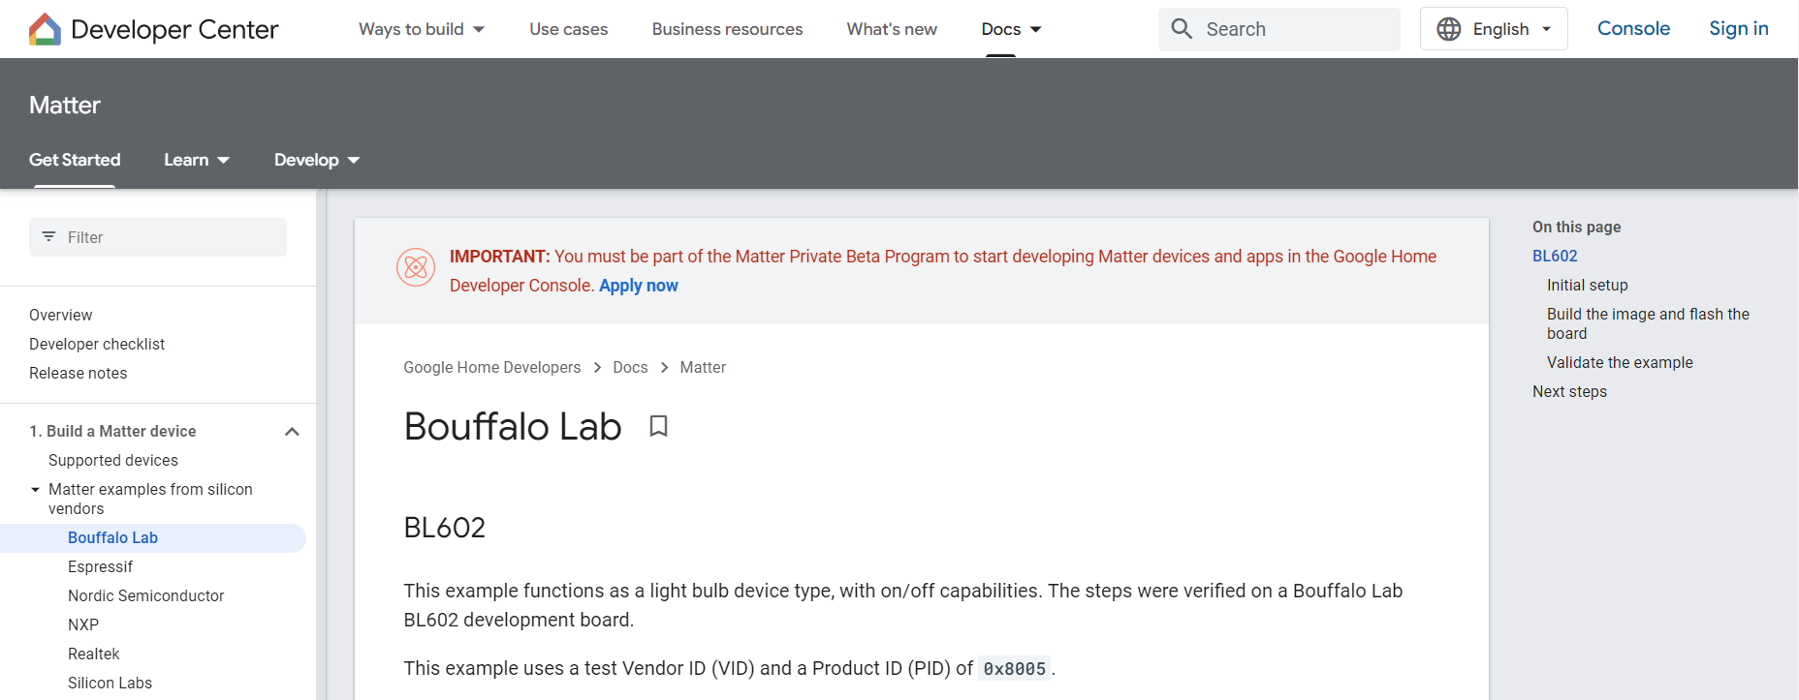Select Realtek in sidebar
This screenshot has width=1799, height=700.
(94, 654)
